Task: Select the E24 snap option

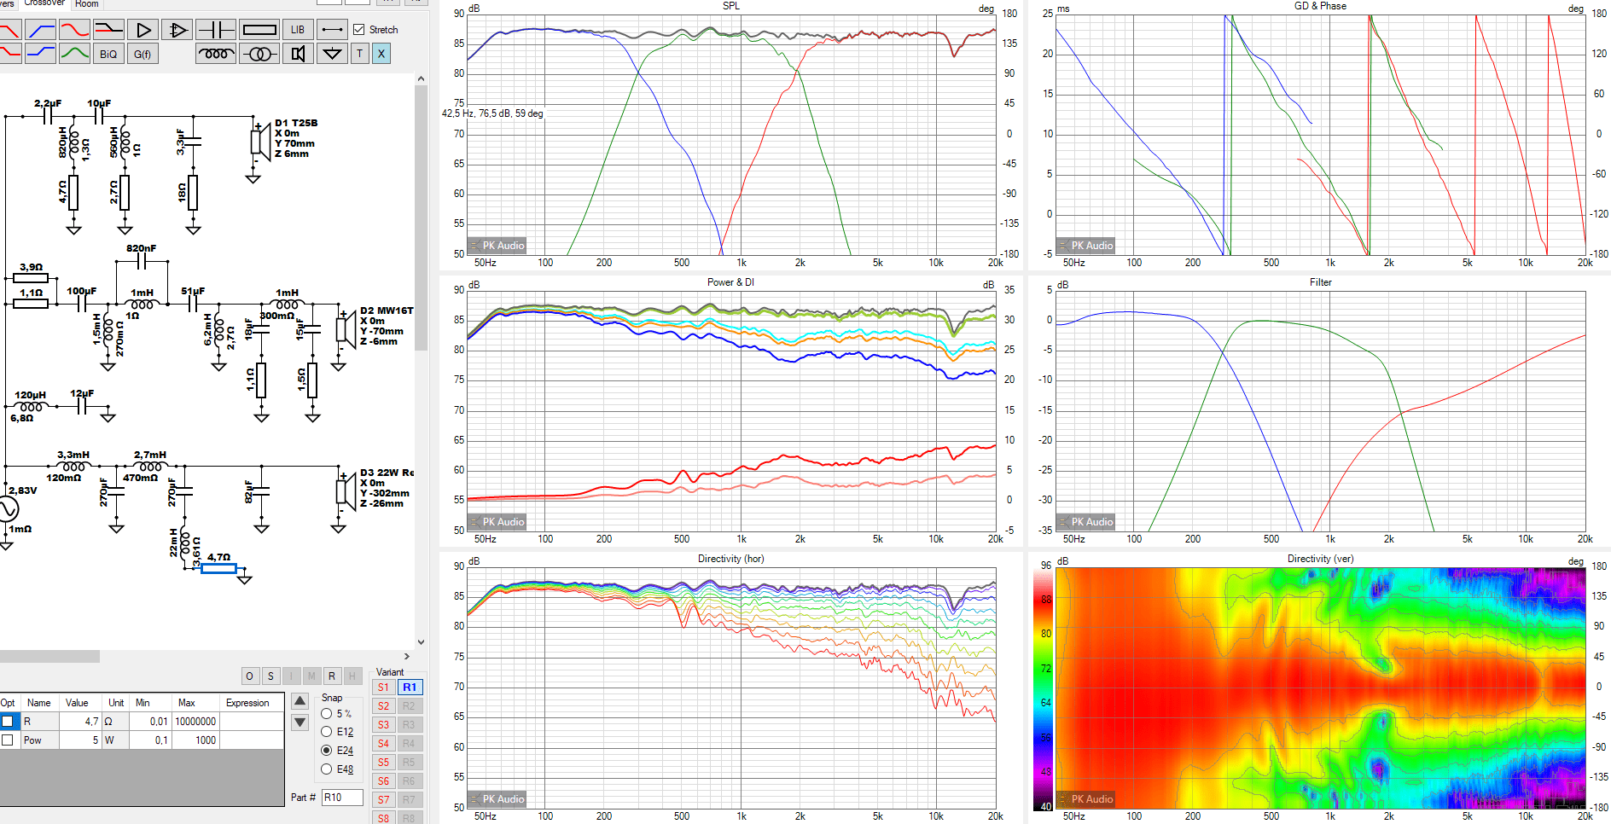Action: pos(326,751)
